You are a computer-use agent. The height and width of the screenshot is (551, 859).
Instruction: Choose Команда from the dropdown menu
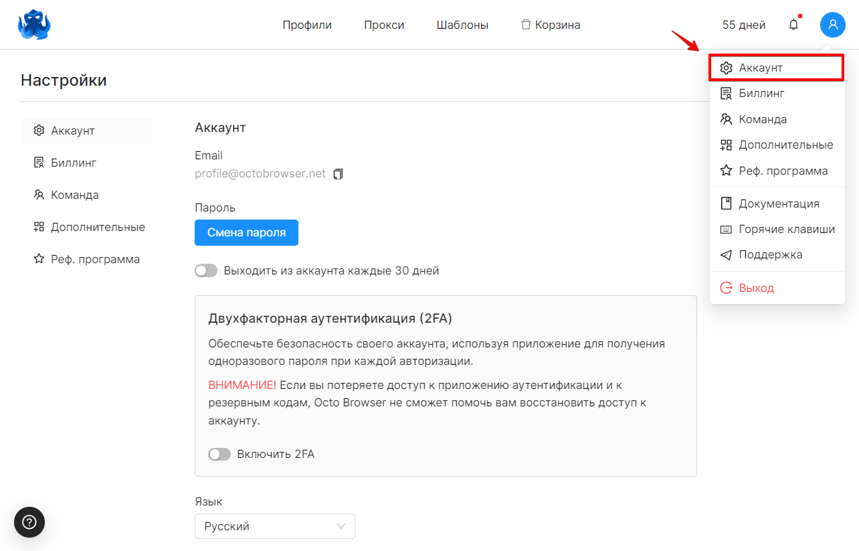tap(777, 119)
